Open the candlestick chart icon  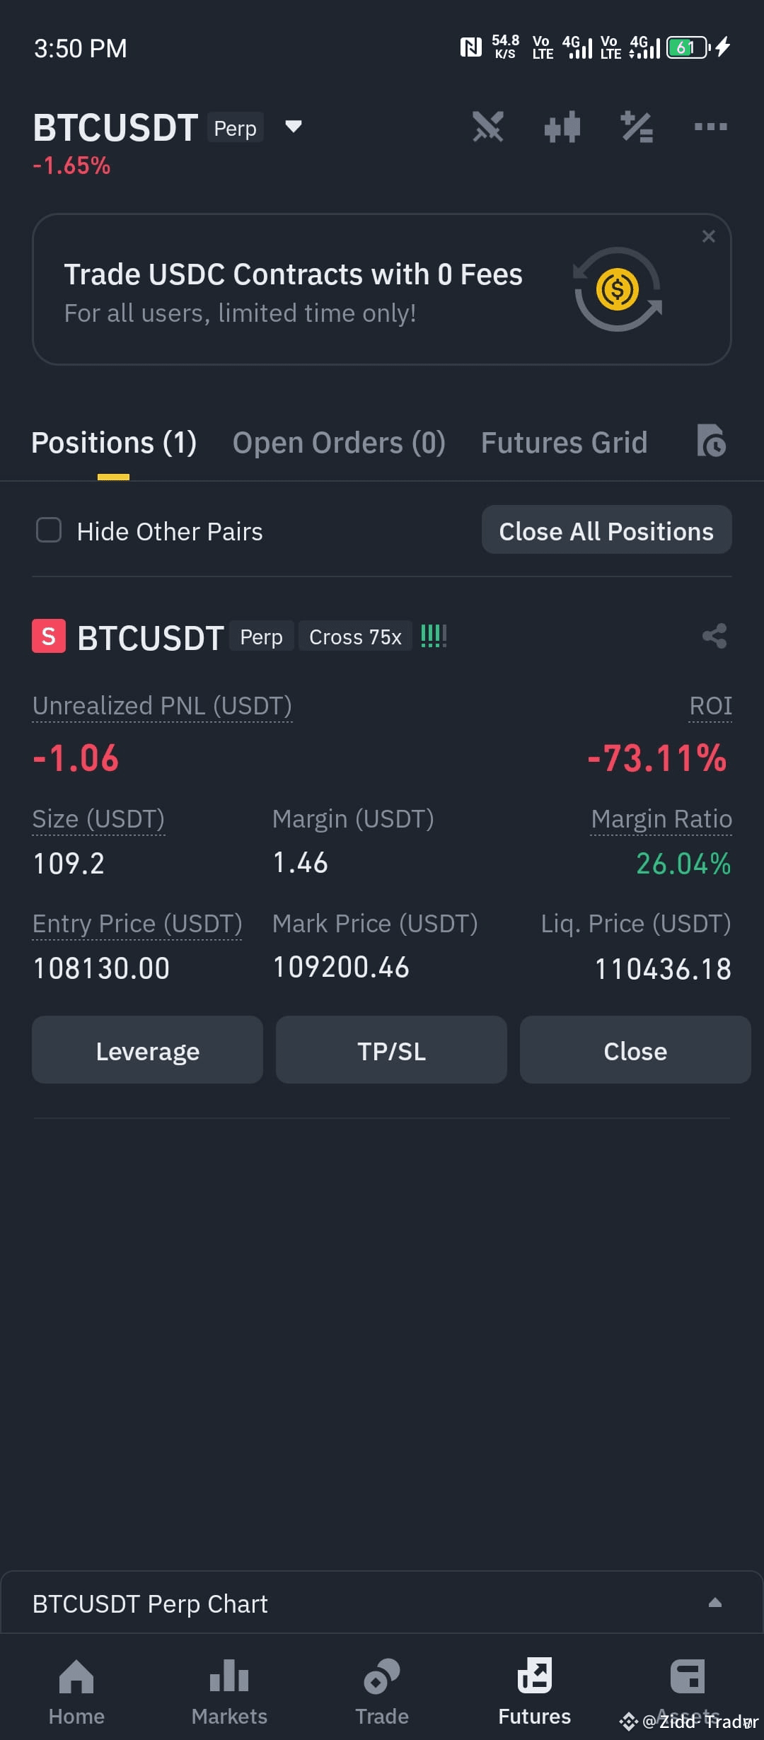click(x=562, y=127)
